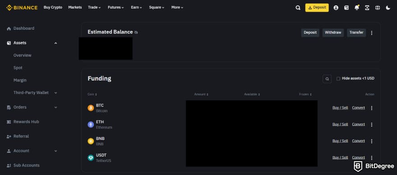
Task: Click the Orders sidebar icon
Action: 9,108
